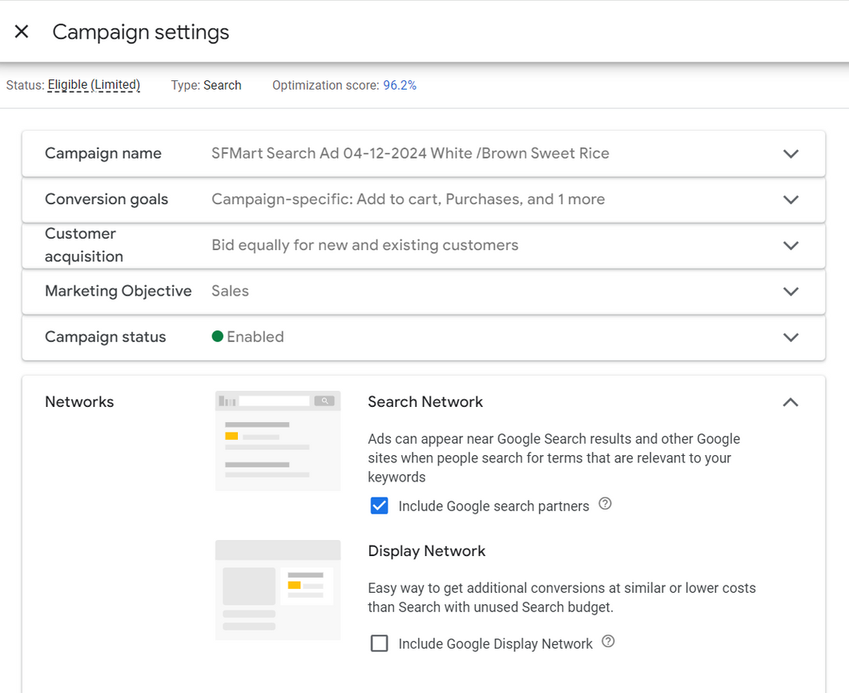The height and width of the screenshot is (693, 849).
Task: Expand the Customer acquisition row chevron
Action: (791, 245)
